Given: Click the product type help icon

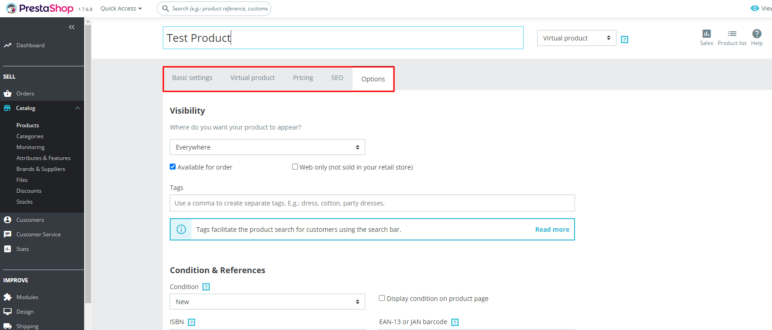Looking at the screenshot, I should click(625, 40).
